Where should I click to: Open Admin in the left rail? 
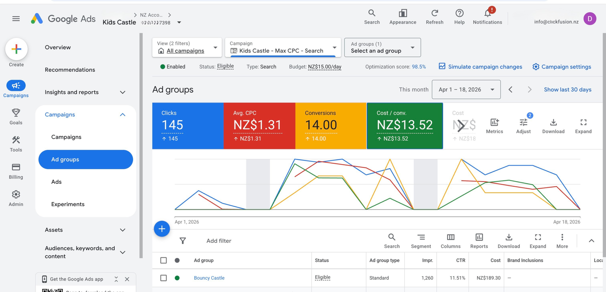click(16, 198)
